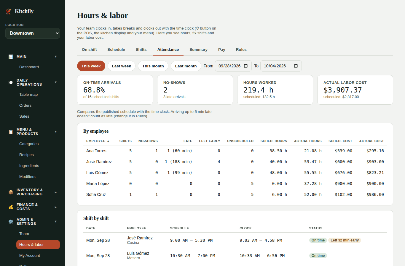Open Table map in the sidebar

coord(28,95)
